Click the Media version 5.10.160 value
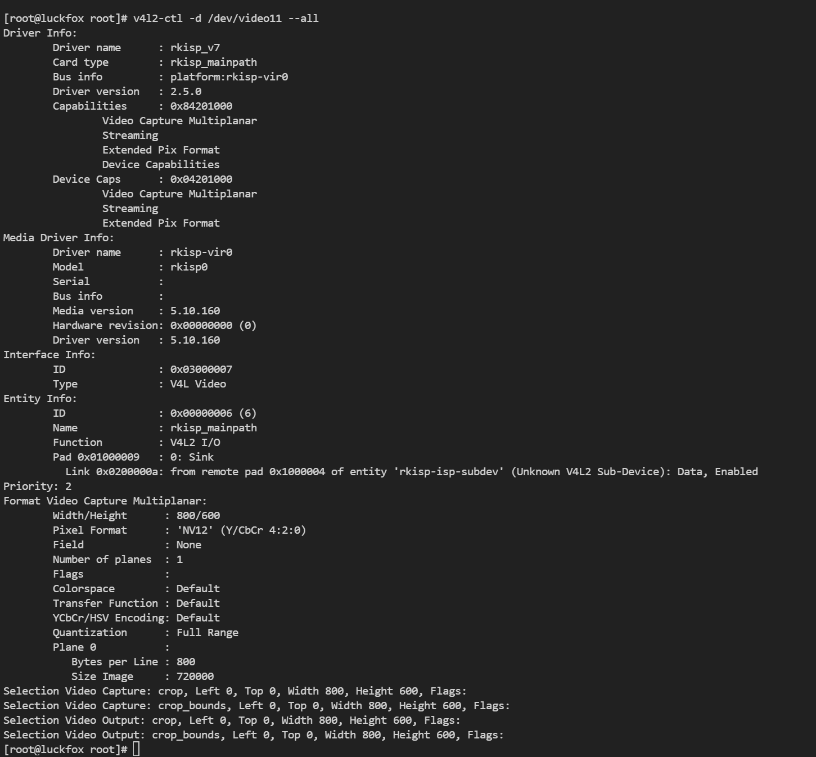The width and height of the screenshot is (816, 757). point(195,310)
